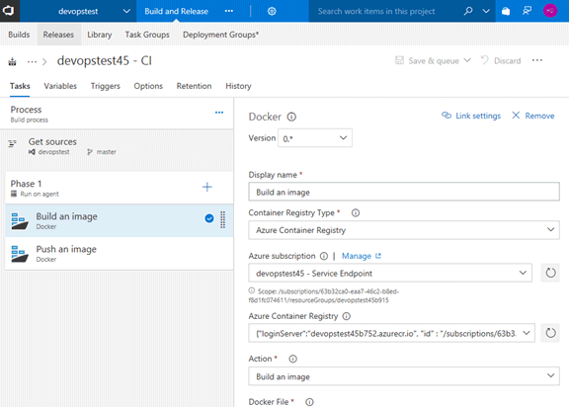Open more actions ellipsis beside Discard

tap(537, 60)
